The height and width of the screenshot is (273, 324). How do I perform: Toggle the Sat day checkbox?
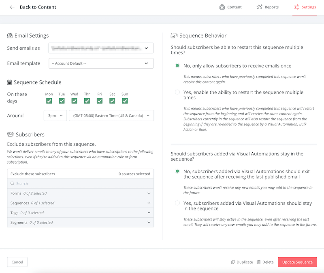click(x=112, y=101)
